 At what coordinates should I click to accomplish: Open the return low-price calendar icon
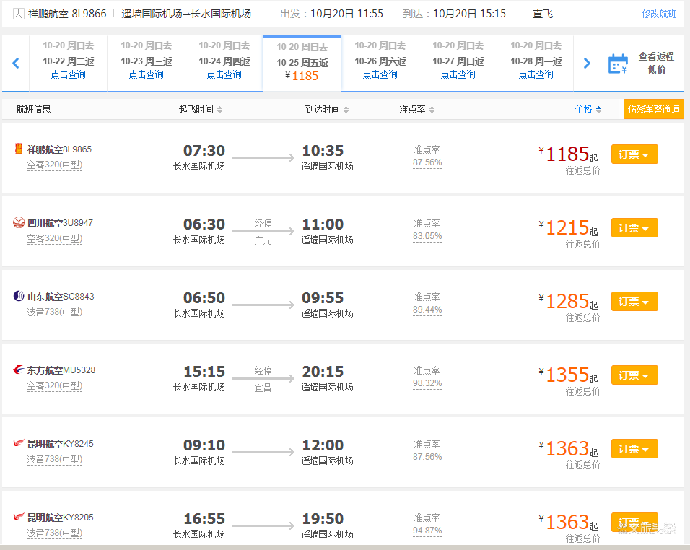pyautogui.click(x=618, y=64)
